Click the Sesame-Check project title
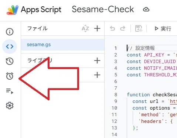 [x=103, y=9]
